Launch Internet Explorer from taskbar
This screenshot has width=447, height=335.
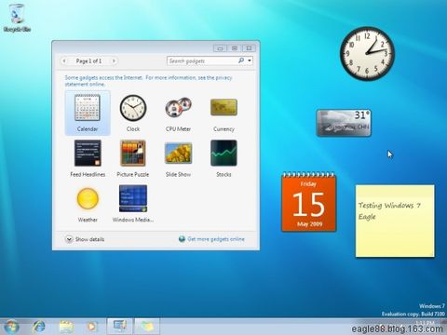point(39,327)
